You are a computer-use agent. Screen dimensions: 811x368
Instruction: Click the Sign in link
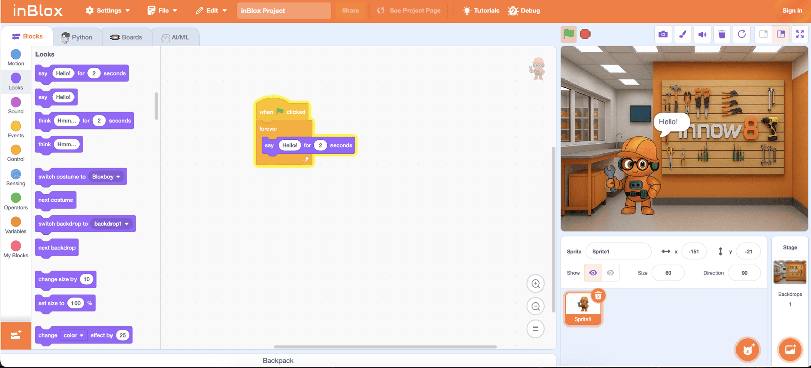(792, 11)
